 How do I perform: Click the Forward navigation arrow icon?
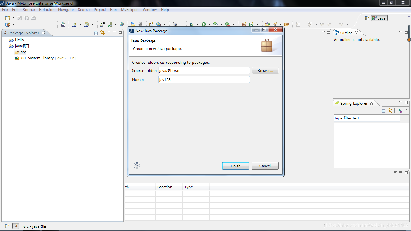(341, 24)
